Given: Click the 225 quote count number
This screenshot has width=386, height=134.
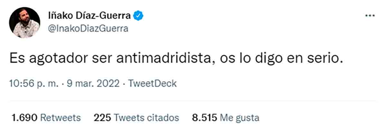Looking at the screenshot, I should pos(102,118).
